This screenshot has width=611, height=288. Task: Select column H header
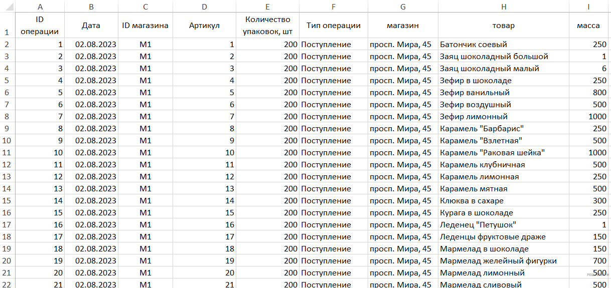click(503, 6)
